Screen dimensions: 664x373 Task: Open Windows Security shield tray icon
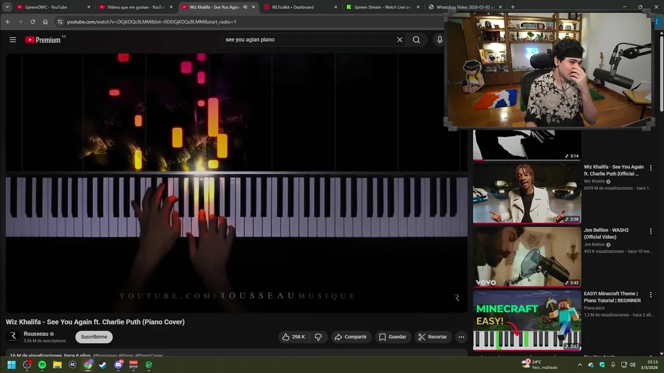[x=602, y=365]
